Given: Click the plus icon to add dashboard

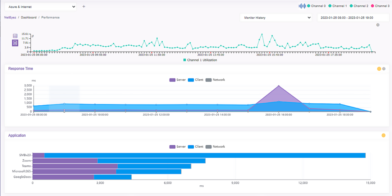Looking at the screenshot, I should (x=84, y=7).
